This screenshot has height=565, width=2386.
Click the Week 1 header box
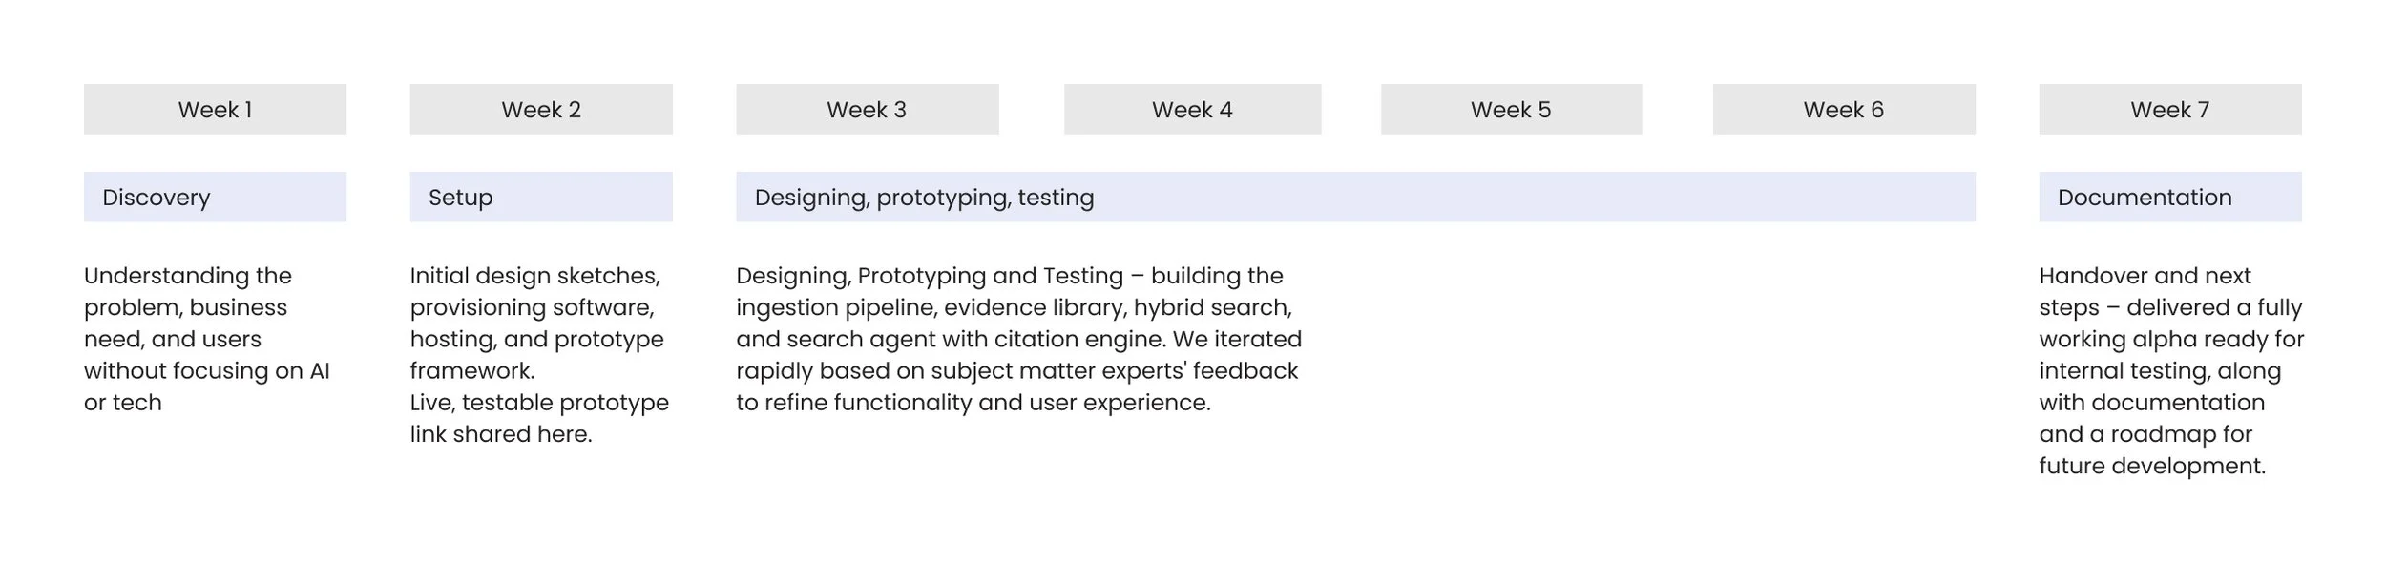click(215, 110)
